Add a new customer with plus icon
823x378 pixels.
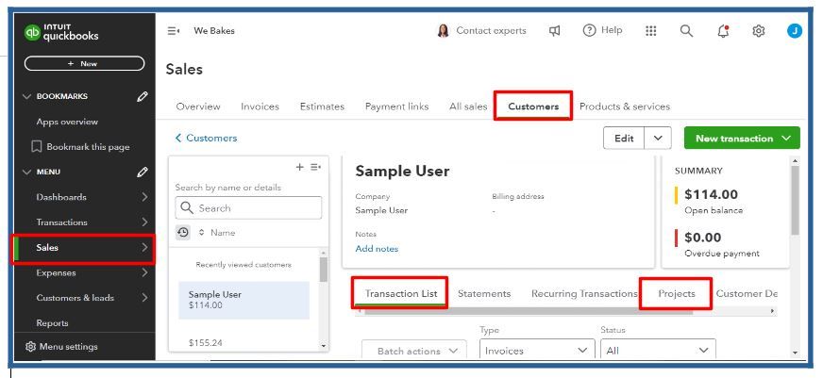[300, 167]
